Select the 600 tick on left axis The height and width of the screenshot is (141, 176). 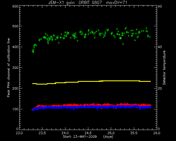coord(15,6)
